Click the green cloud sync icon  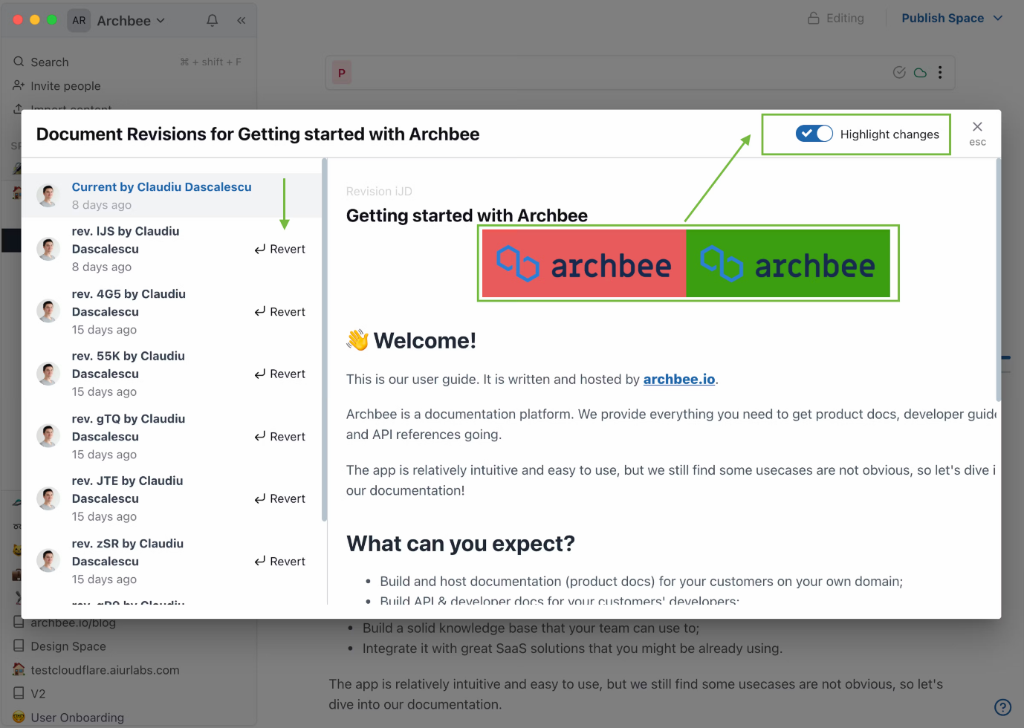919,72
